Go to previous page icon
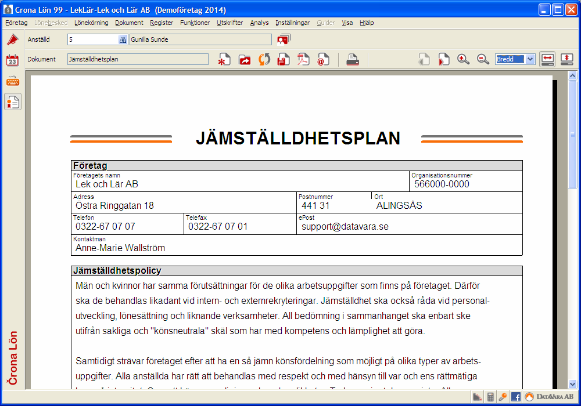Image resolution: width=581 pixels, height=406 pixels. tap(424, 59)
